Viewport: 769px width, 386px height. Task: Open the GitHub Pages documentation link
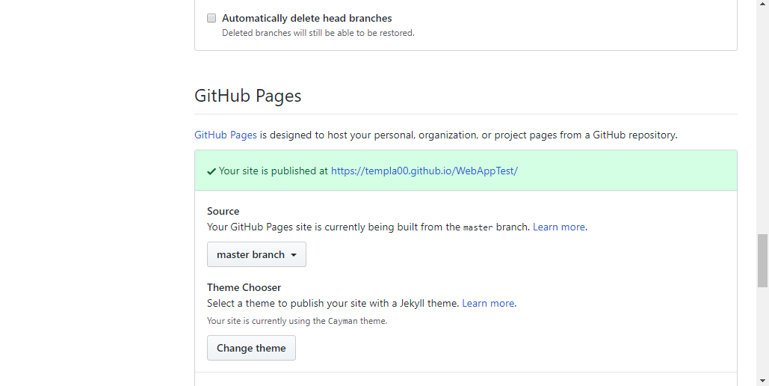225,135
